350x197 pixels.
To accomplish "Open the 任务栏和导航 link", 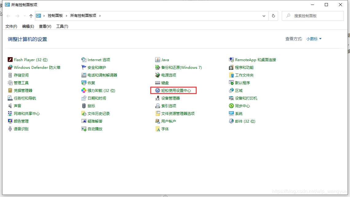I will click(x=25, y=98).
